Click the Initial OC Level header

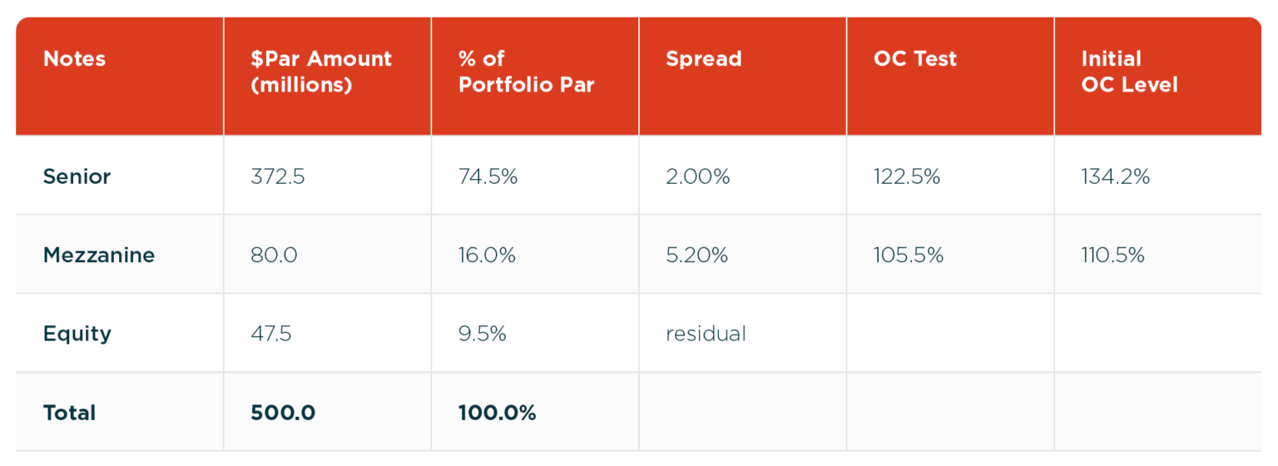pos(1129,72)
